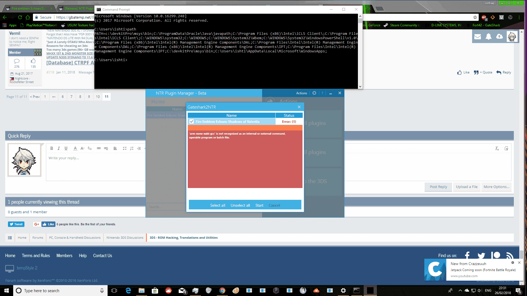The height and width of the screenshot is (296, 527).
Task: Toggle underline formatting in Quick Reply editor
Action: coord(66,148)
